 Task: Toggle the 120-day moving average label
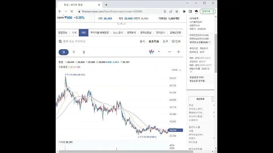coord(78,67)
